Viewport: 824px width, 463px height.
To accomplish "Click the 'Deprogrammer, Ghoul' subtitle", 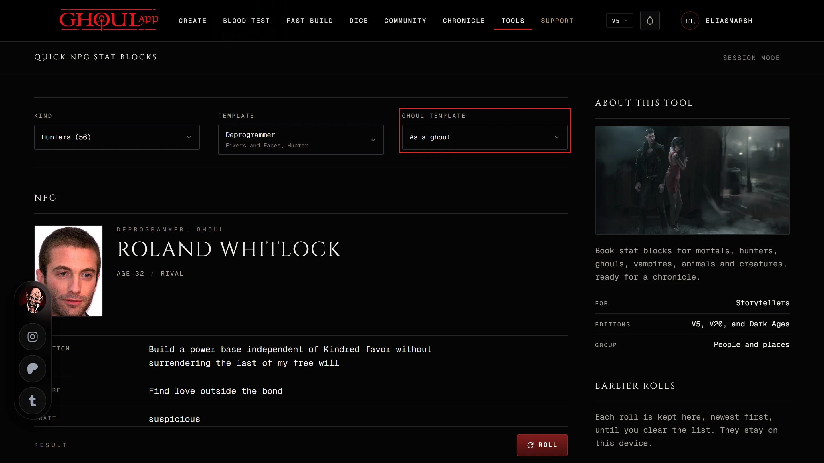I will coord(170,229).
